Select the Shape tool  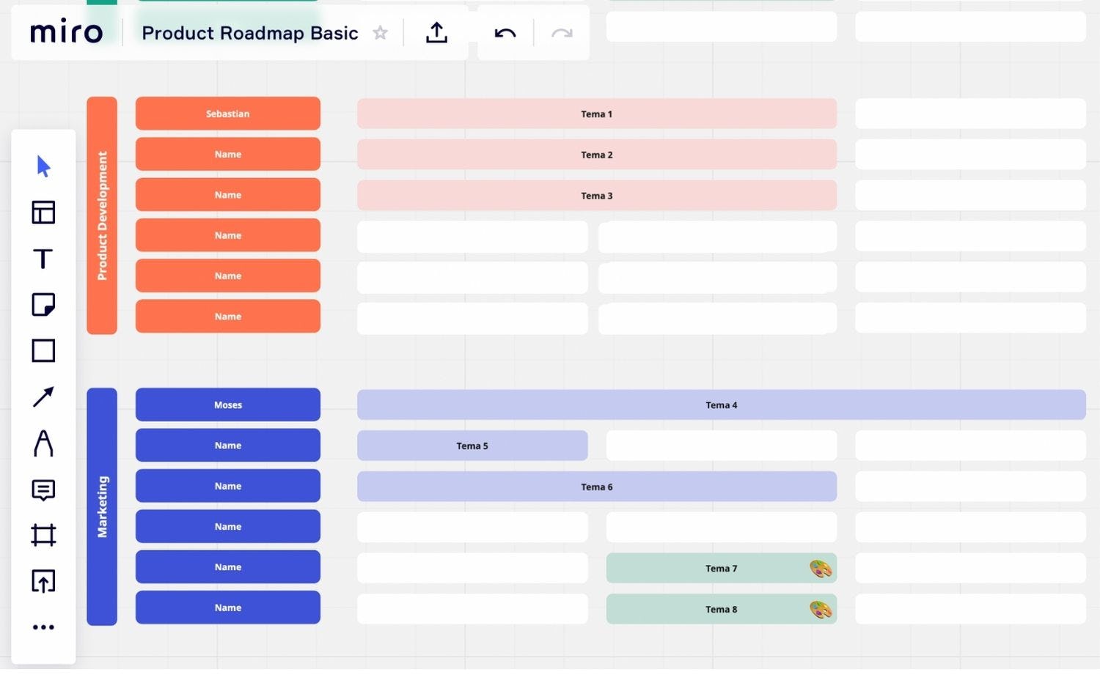43,351
